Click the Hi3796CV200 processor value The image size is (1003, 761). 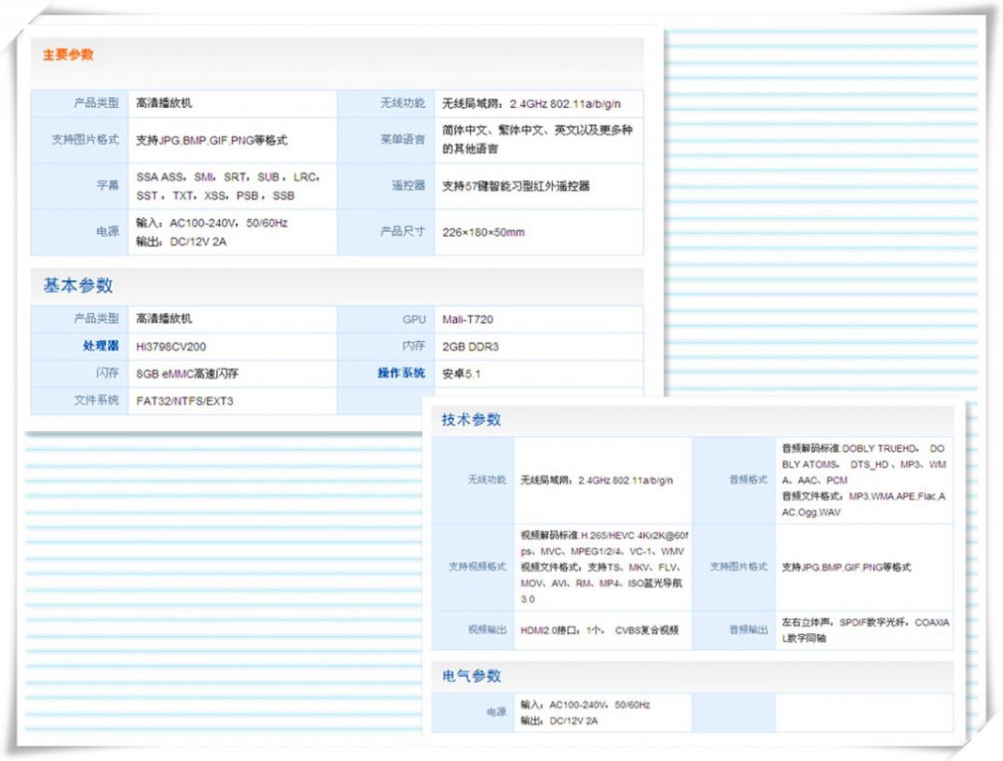170,346
